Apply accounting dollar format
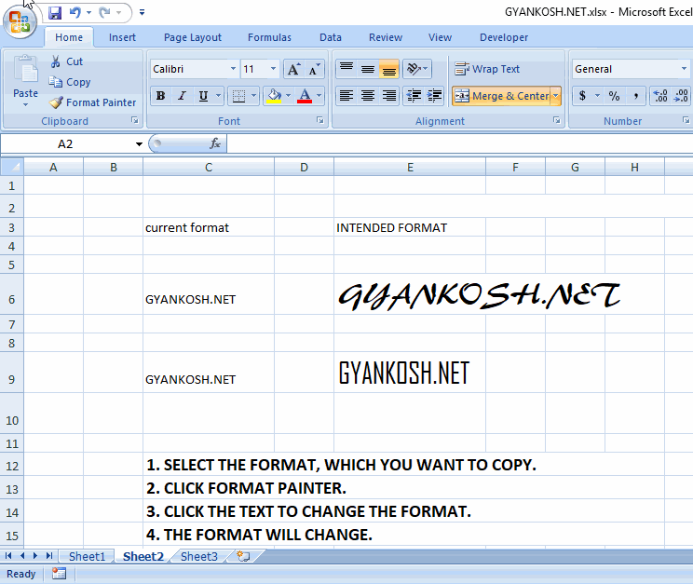693x584 pixels. coord(582,96)
